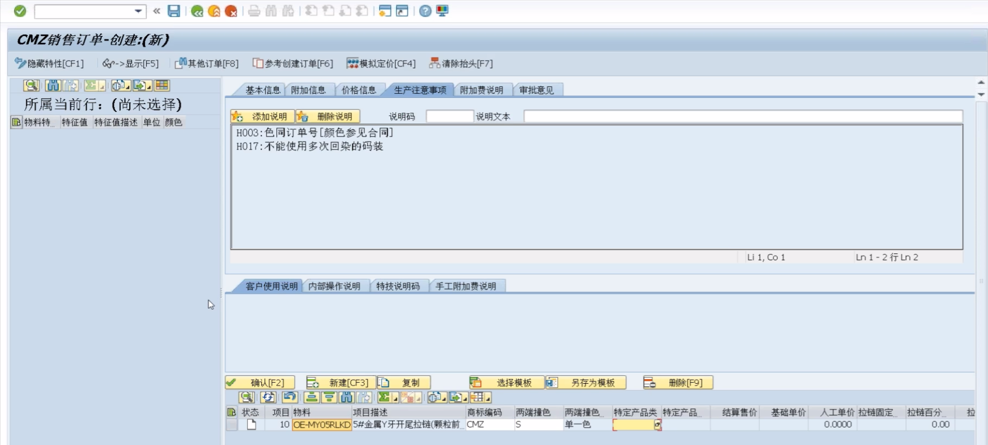Click 删除说明 button
Screen dimensions: 988x445
point(327,116)
